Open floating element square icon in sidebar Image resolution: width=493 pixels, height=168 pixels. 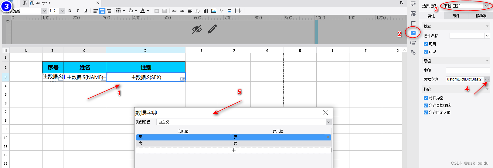(413, 23)
